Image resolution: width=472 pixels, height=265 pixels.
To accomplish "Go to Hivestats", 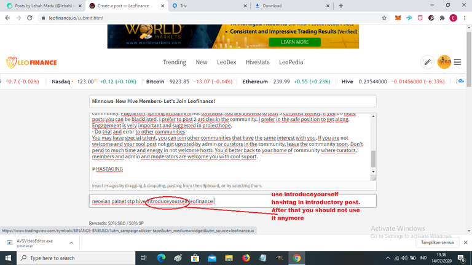I will tap(258, 62).
